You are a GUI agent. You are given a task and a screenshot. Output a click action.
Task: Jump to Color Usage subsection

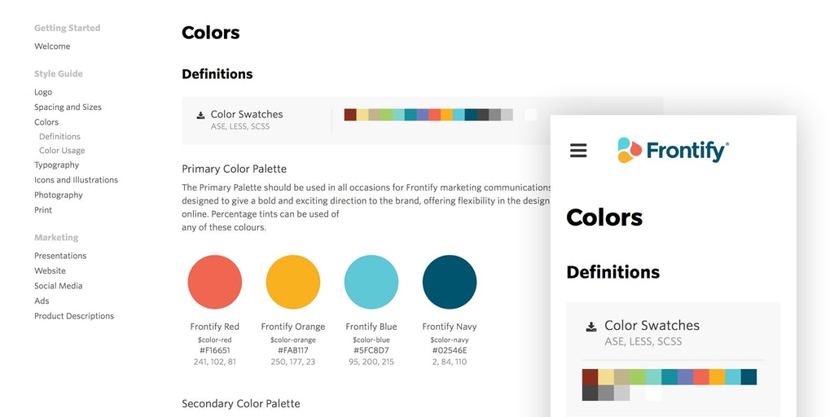[62, 151]
